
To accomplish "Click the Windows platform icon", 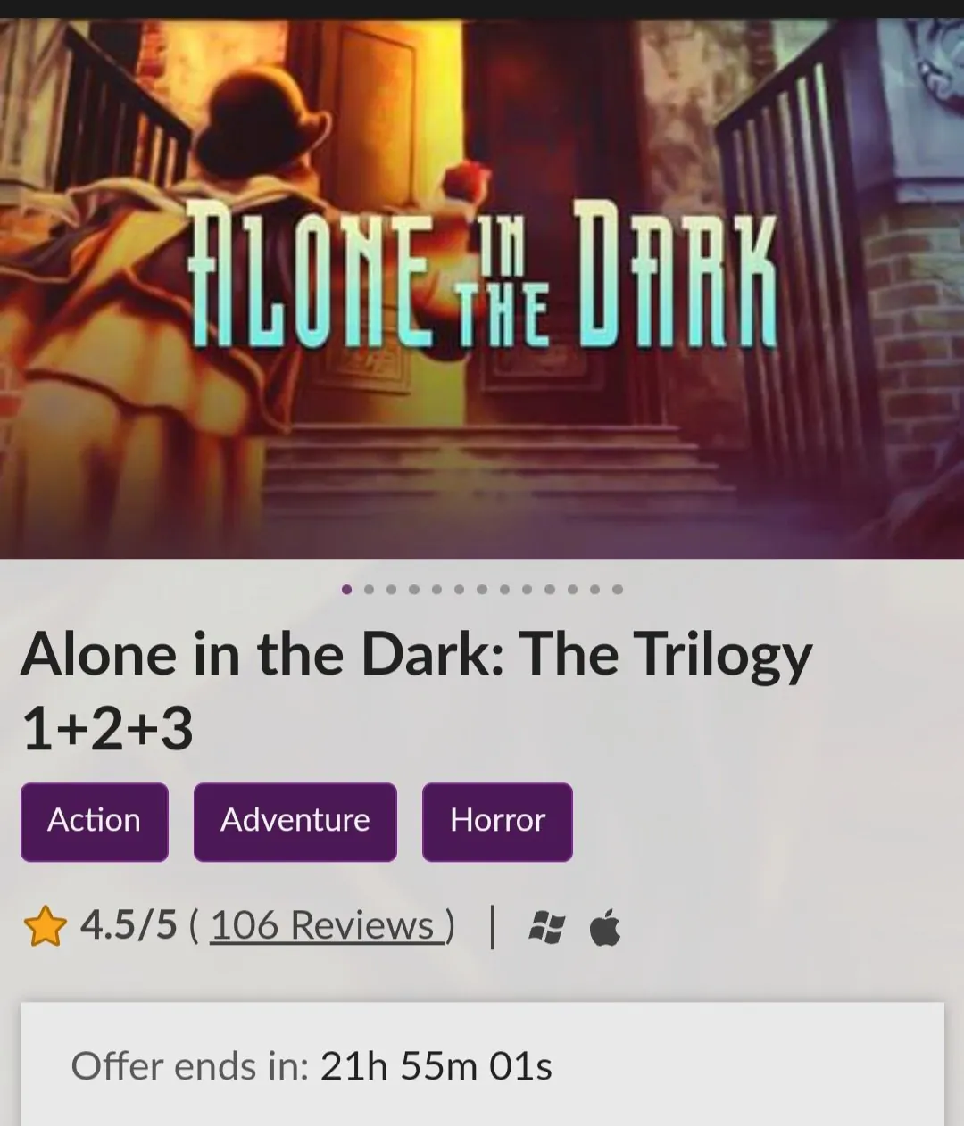I will [546, 928].
